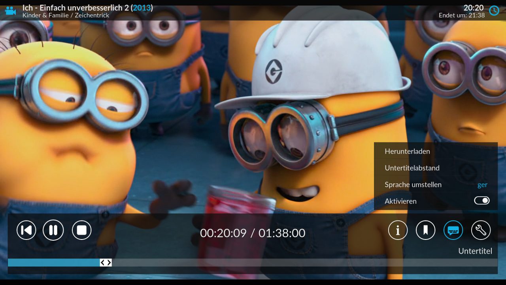
Task: Click the year link '2013'
Action: [x=142, y=8]
